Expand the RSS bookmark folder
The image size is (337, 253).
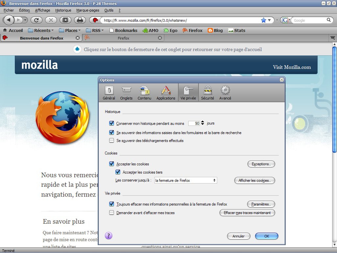95,30
